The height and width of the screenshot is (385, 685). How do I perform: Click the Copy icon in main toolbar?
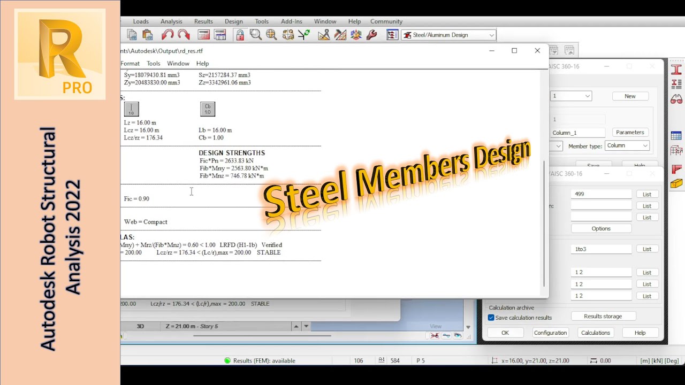(x=132, y=35)
